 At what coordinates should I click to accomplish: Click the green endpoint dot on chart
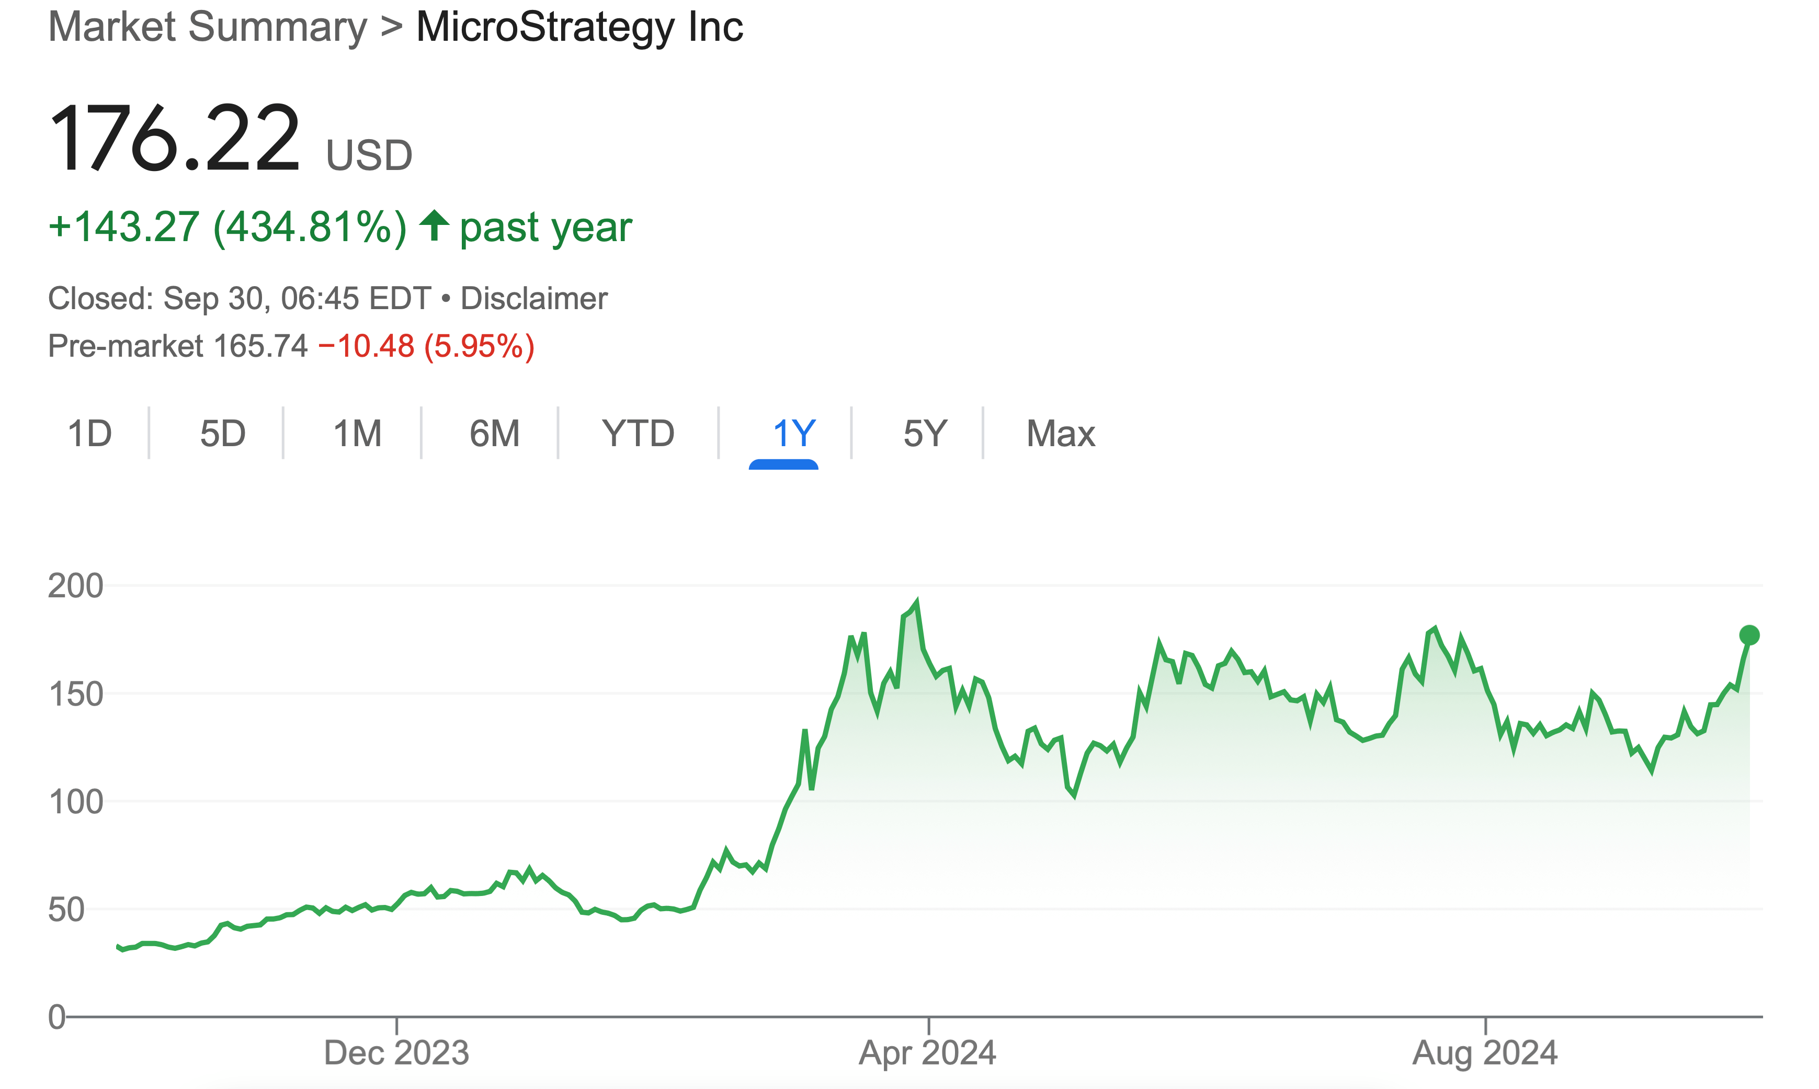point(1749,635)
